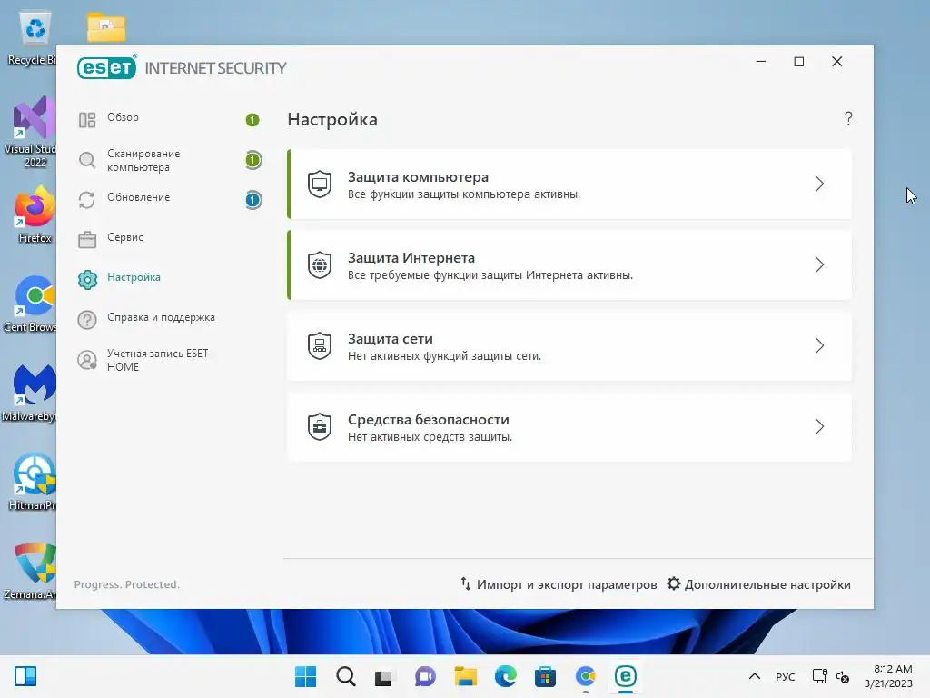Launch Microsoft Edge from the taskbar

pos(505,676)
